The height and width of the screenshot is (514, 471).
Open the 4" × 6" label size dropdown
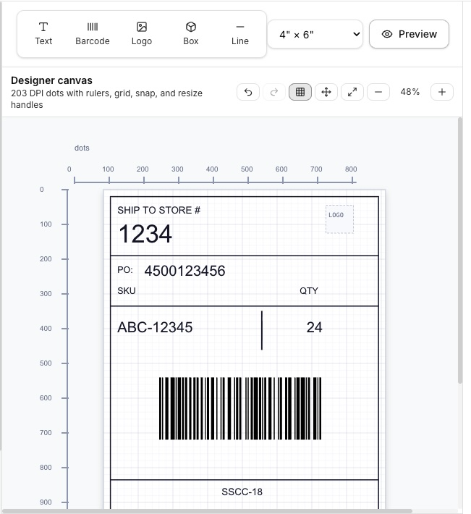pyautogui.click(x=315, y=34)
